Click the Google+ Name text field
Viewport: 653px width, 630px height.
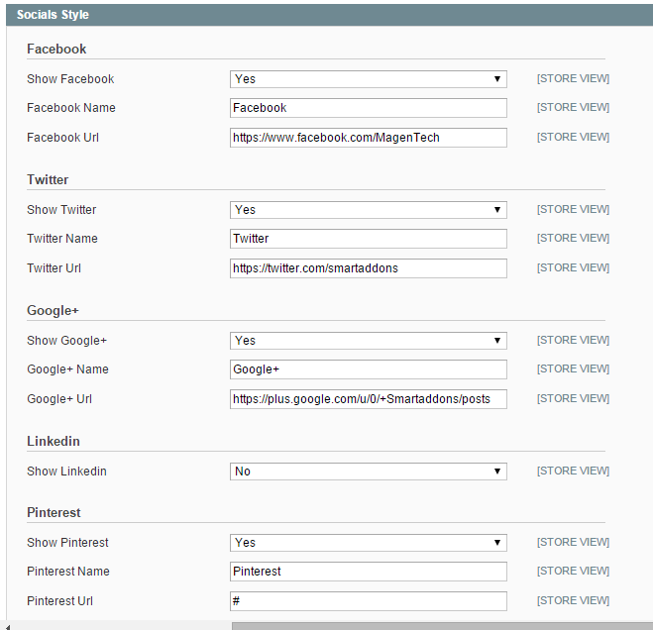point(369,369)
